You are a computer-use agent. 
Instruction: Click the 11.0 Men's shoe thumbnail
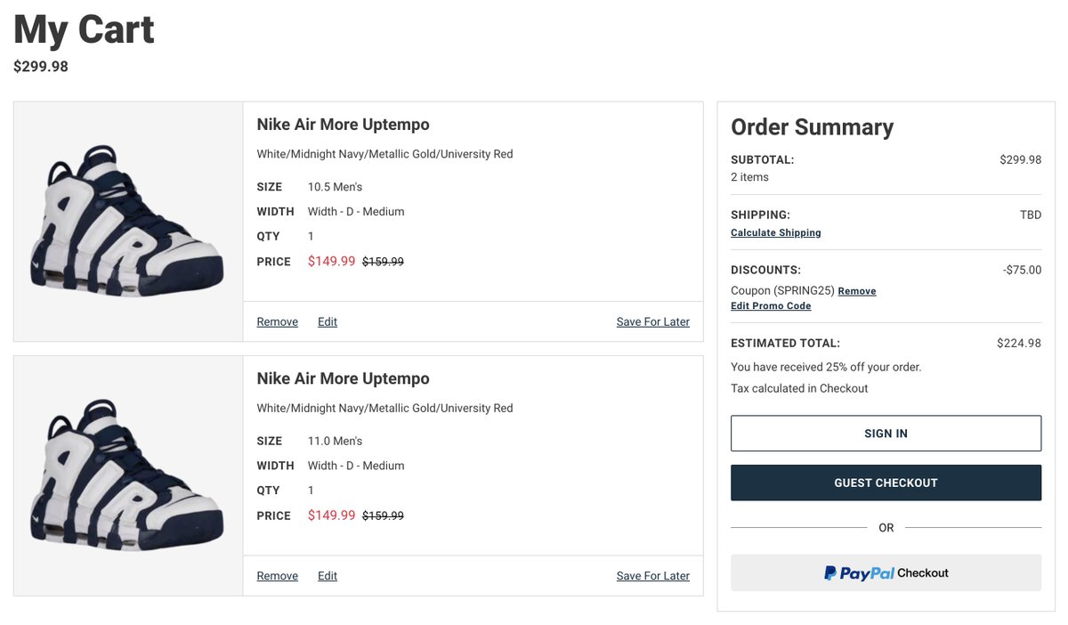(x=128, y=475)
